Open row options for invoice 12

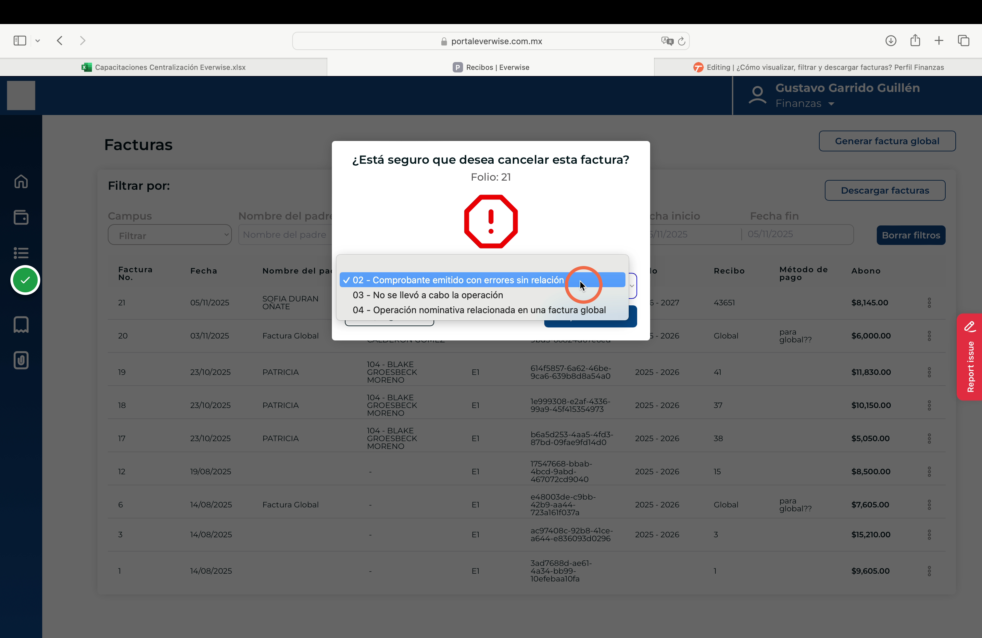(x=929, y=471)
